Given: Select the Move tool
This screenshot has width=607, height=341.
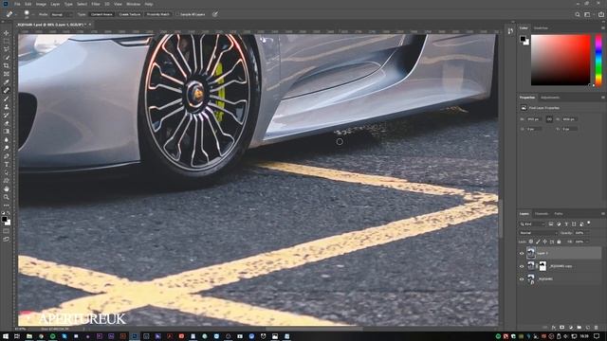Looking at the screenshot, I should 7,33.
